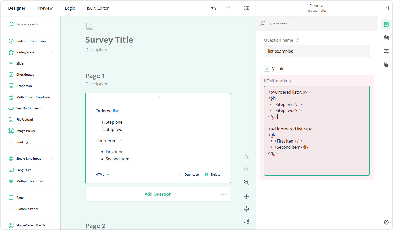Viewport: 393px width, 230px height.
Task: Expand the Rating Scale toolbox item chevron
Action: [x=52, y=52]
